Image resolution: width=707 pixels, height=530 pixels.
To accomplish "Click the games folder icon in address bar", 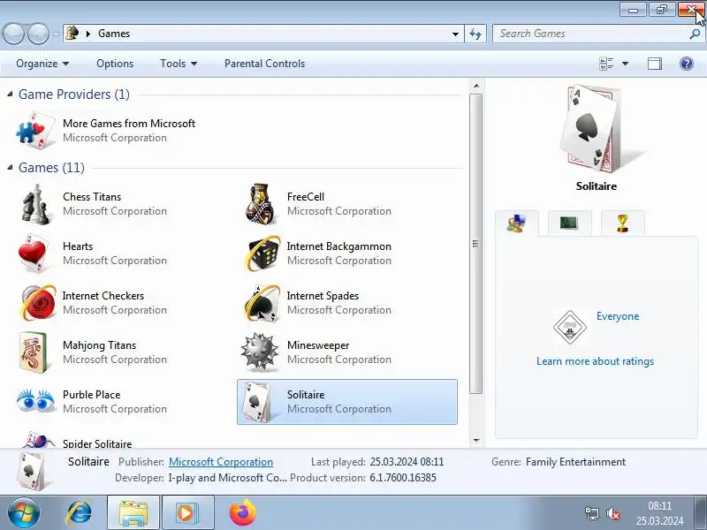I will (72, 34).
